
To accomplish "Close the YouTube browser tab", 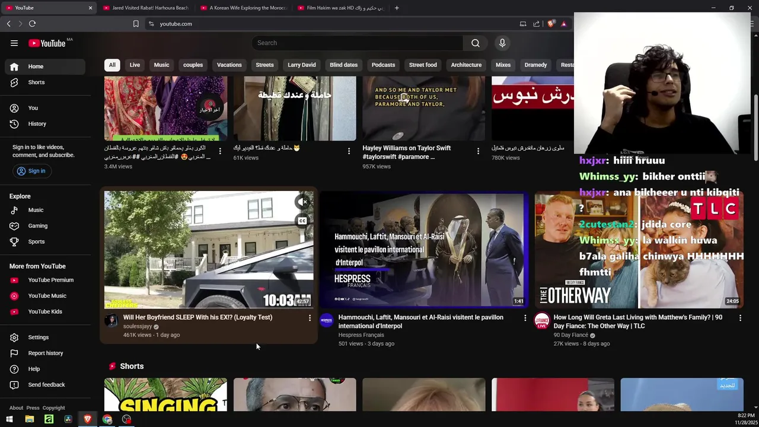I will coord(90,8).
